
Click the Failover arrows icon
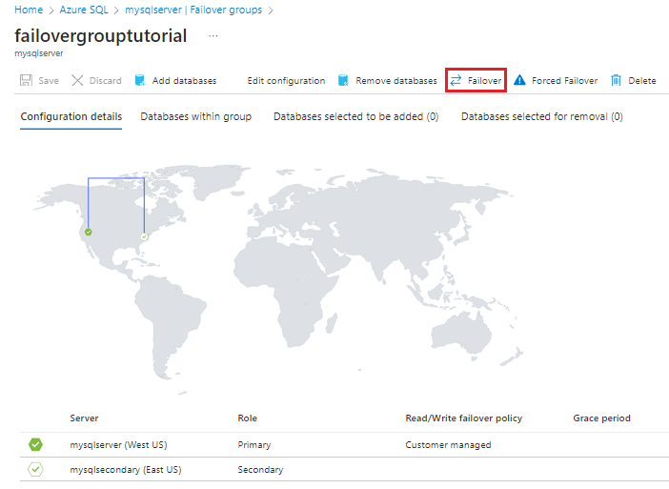click(x=456, y=80)
